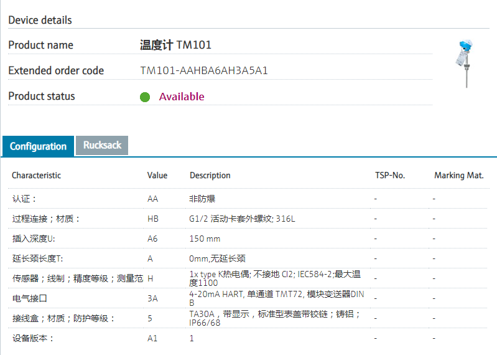The height and width of the screenshot is (355, 497).
Task: Click the TA30A junction box description
Action: click(x=274, y=318)
